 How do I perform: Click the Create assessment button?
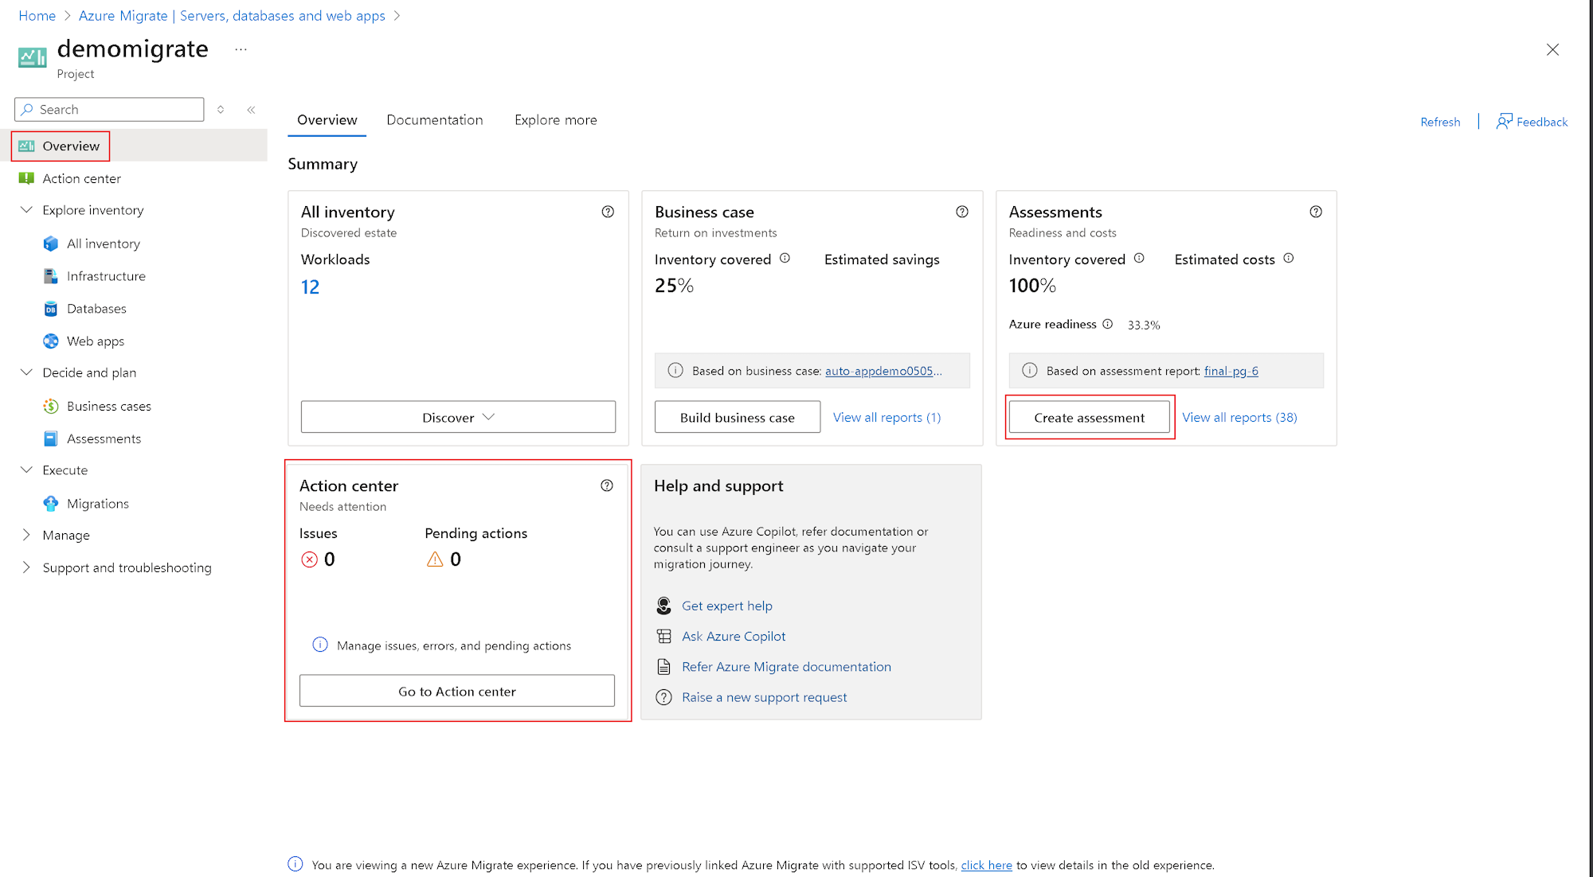(1089, 417)
